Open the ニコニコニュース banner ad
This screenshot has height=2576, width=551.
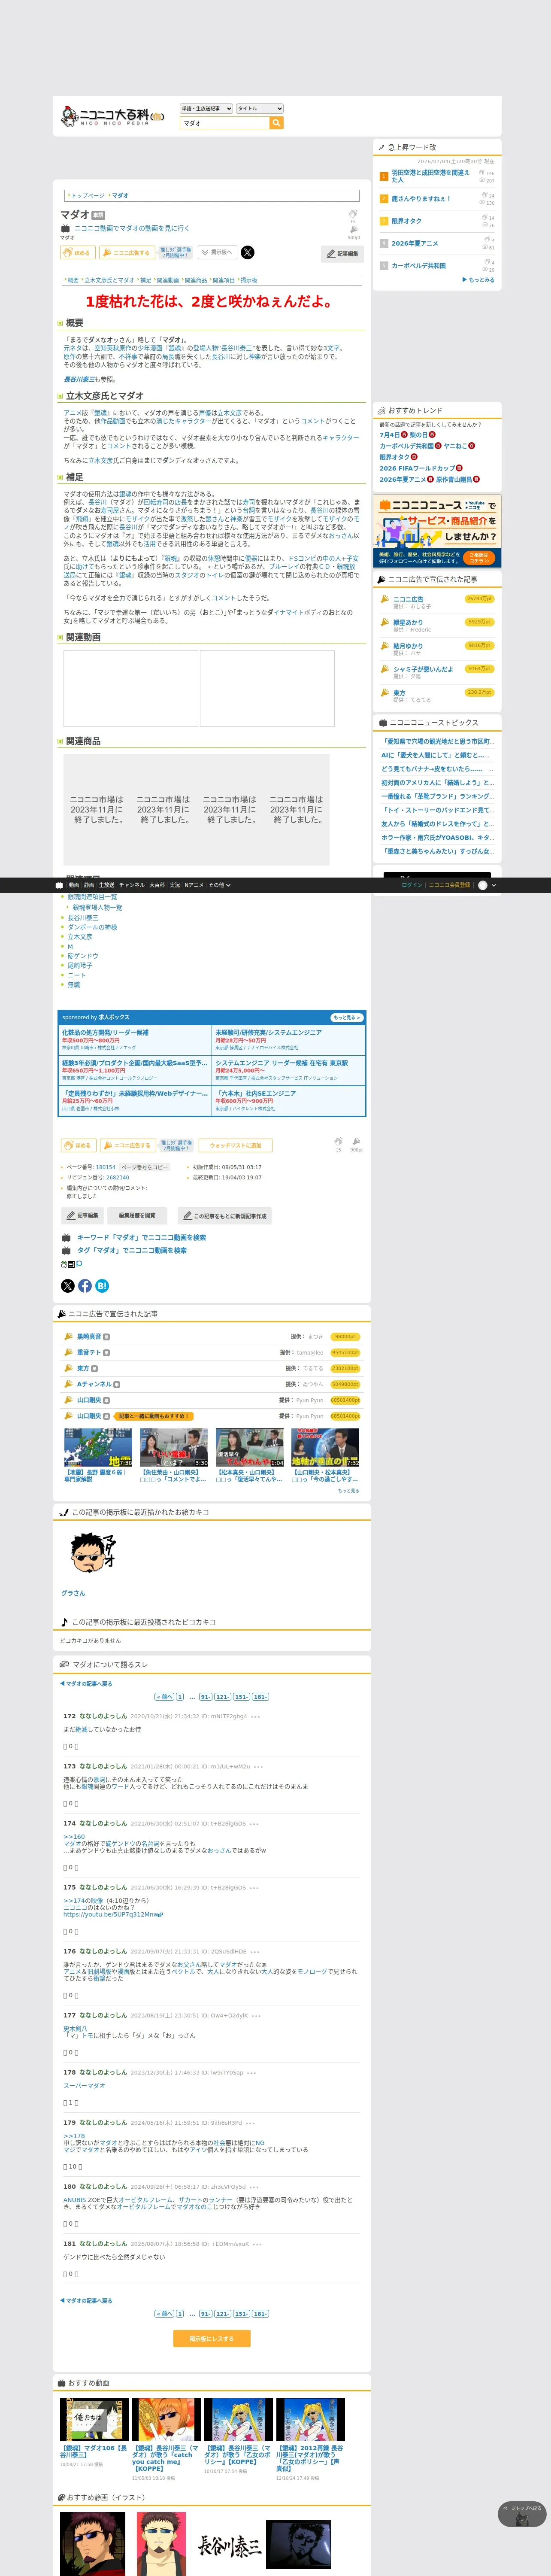(437, 532)
